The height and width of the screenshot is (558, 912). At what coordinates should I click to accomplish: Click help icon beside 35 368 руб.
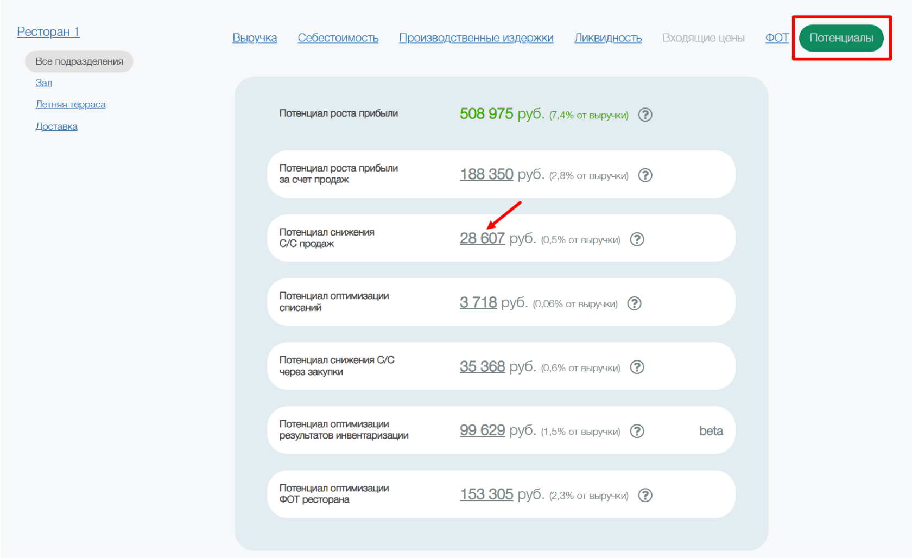click(637, 367)
